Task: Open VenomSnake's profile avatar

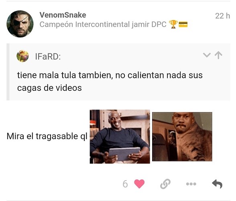Action: coord(20,24)
